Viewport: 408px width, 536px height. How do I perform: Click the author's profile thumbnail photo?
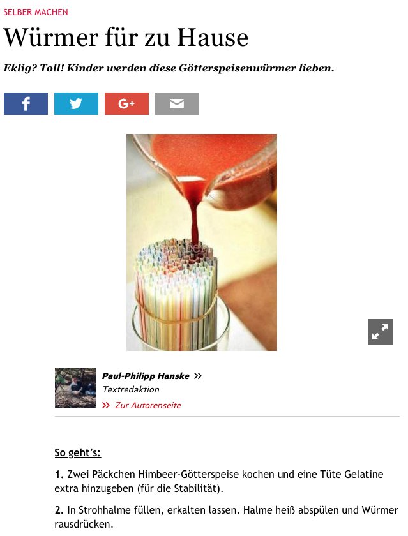tap(75, 388)
